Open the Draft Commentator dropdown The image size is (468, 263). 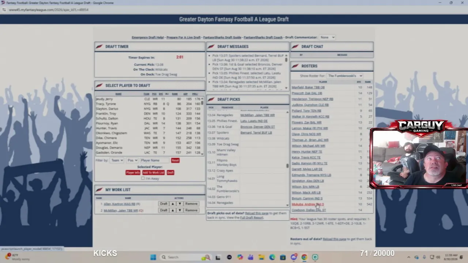(327, 37)
